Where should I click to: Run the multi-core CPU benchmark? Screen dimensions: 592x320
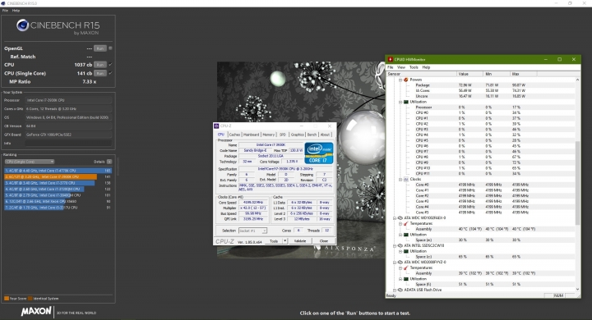coord(100,65)
